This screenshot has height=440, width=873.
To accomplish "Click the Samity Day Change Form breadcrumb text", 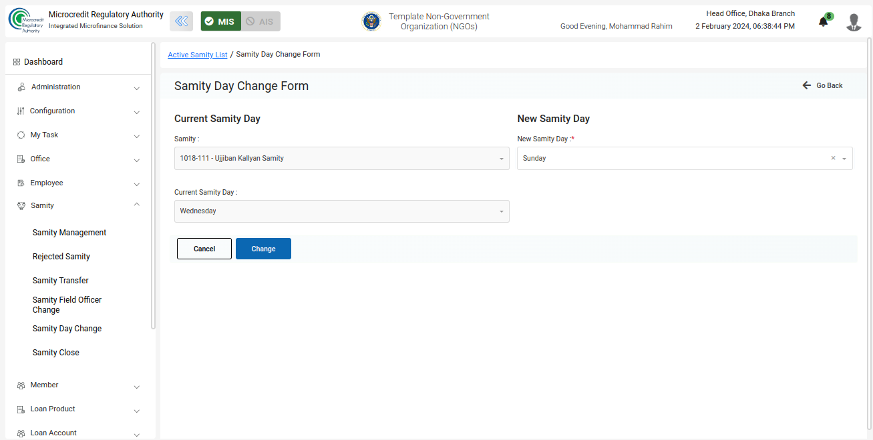I will 278,55.
